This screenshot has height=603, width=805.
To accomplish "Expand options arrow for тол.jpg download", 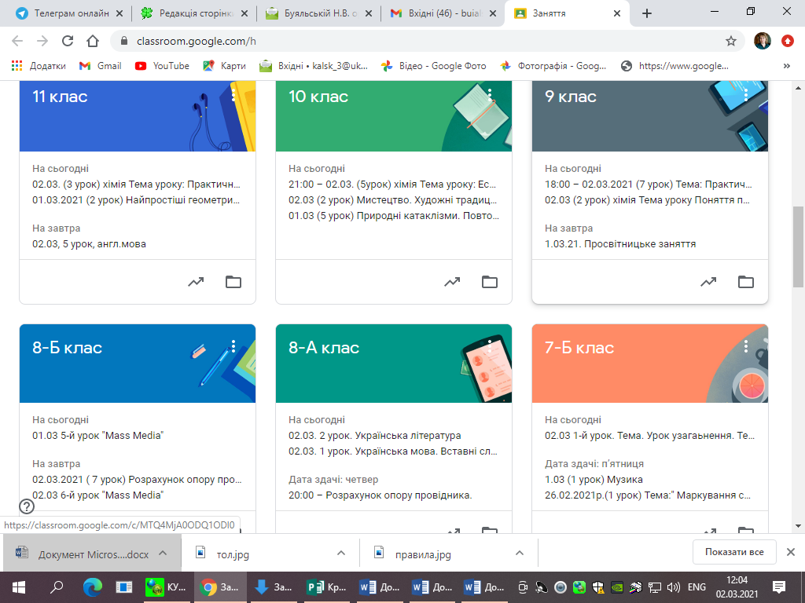I will pos(341,553).
